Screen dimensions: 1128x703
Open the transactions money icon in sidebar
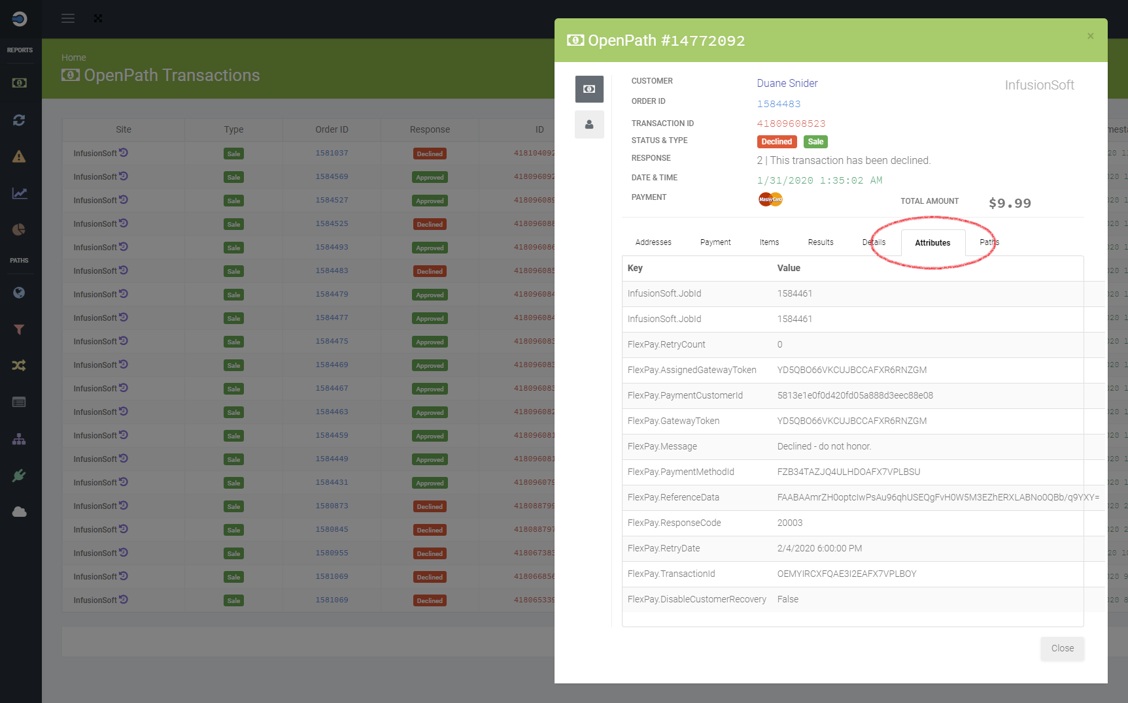point(20,83)
